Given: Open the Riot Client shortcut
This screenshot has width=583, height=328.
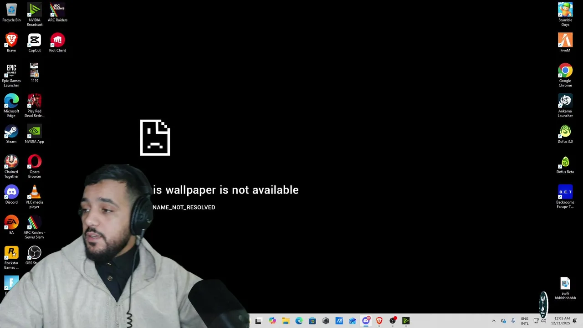Looking at the screenshot, I should coord(57,43).
